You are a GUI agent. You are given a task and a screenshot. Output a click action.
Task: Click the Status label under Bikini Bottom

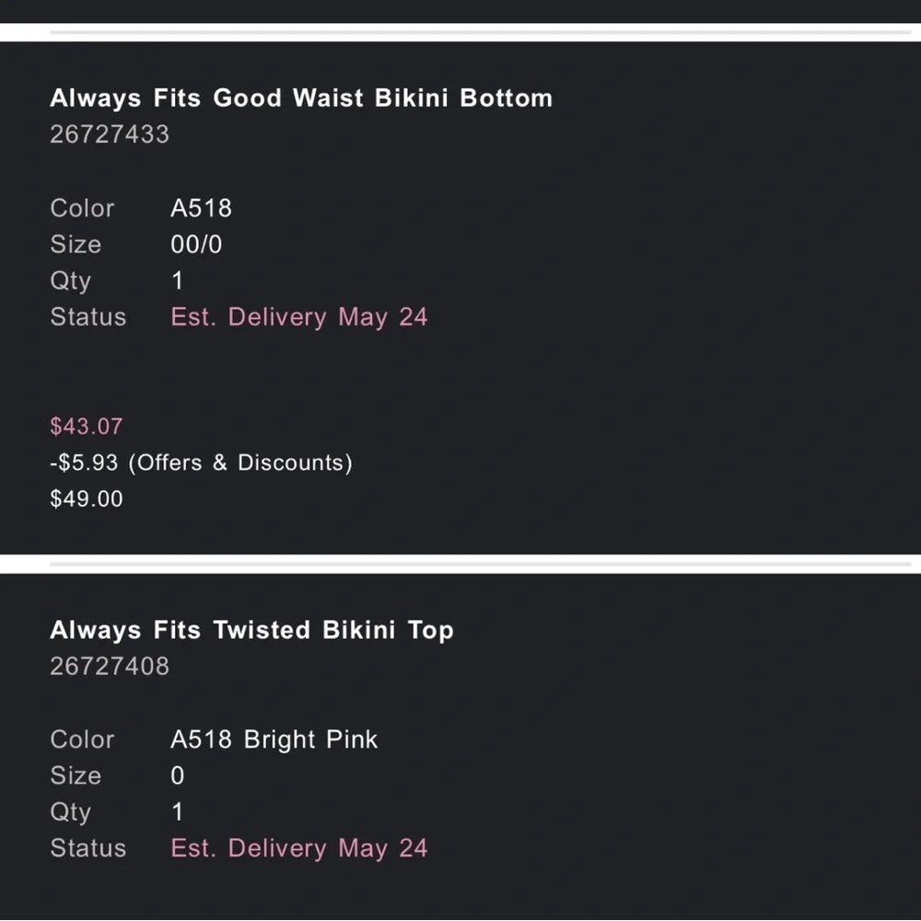point(87,318)
